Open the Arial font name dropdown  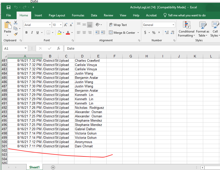tap(50, 25)
